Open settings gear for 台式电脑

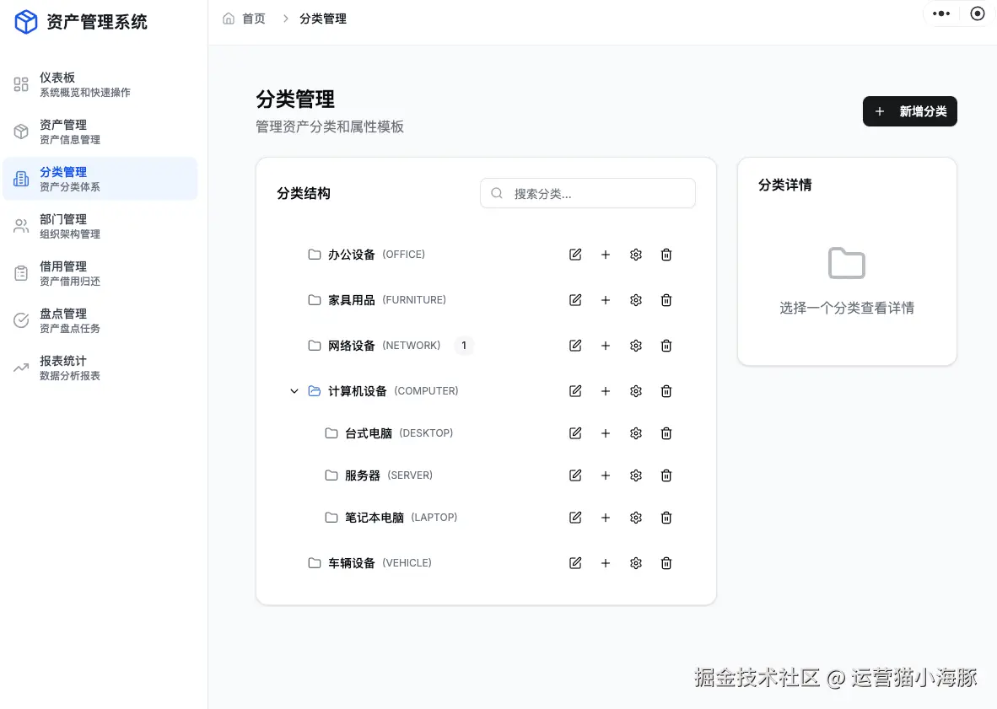[x=636, y=433]
